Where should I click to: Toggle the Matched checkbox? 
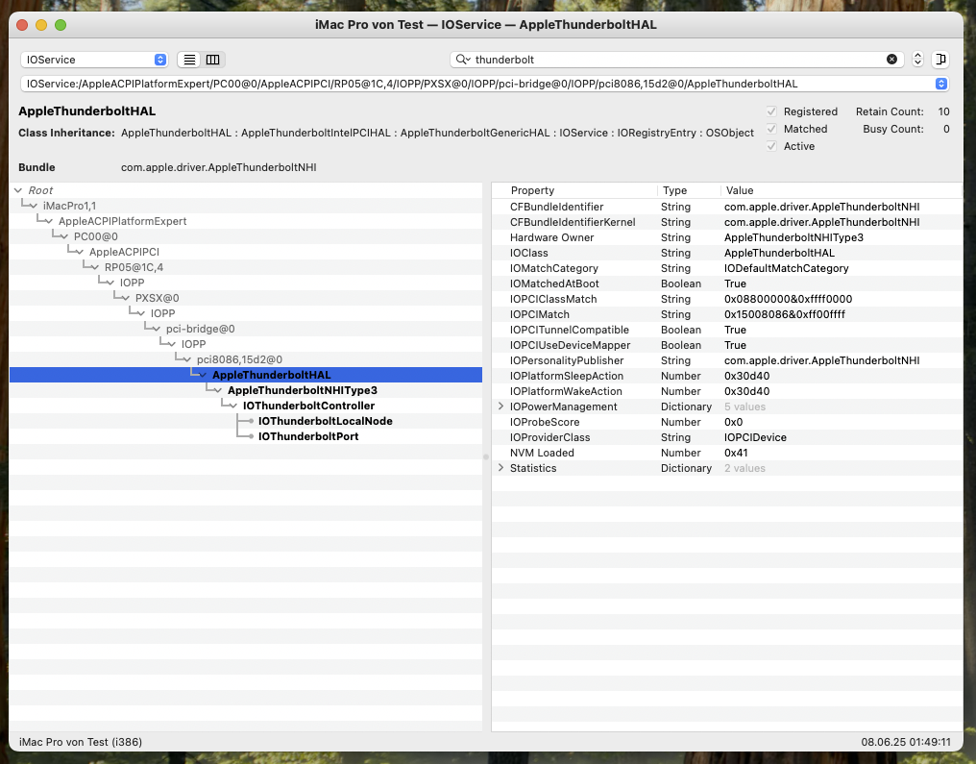771,129
